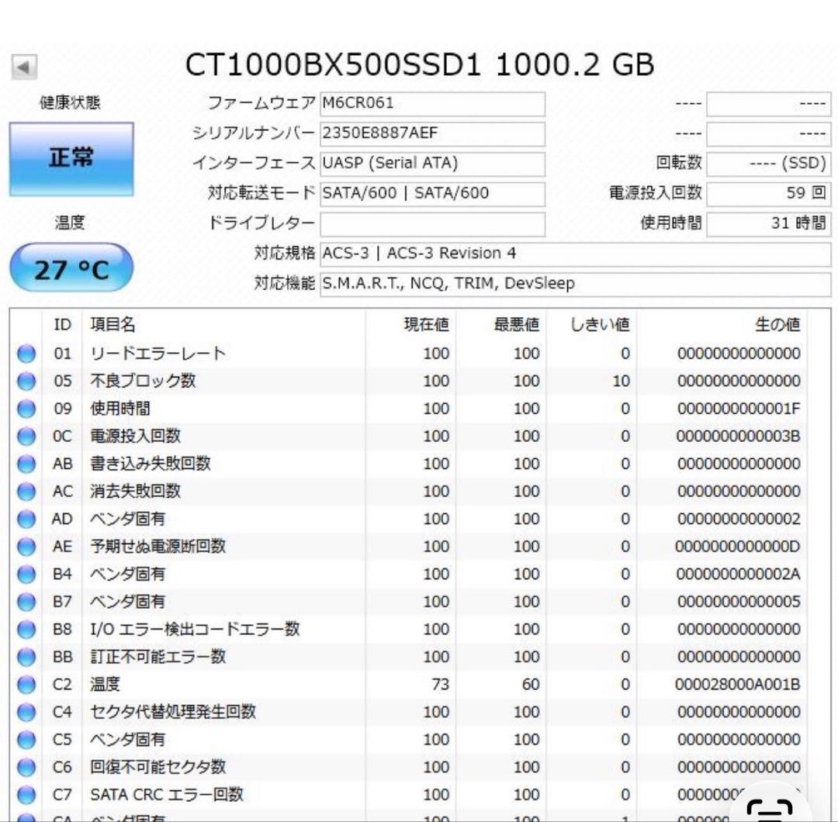This screenshot has width=838, height=822.
Task: Click the blue status icon for ID 09
Action: click(x=26, y=409)
